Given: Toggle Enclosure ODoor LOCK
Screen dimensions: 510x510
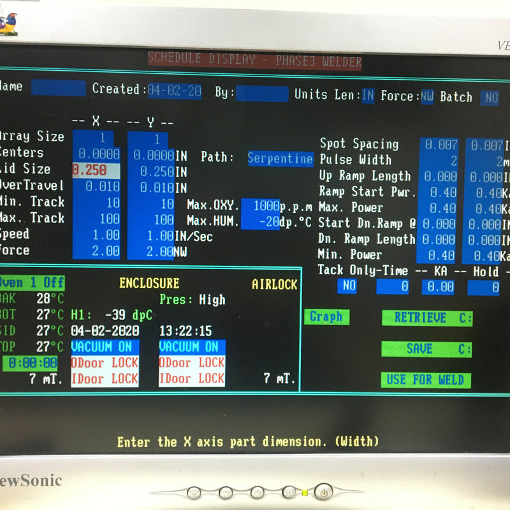Looking at the screenshot, I should coord(105,363).
